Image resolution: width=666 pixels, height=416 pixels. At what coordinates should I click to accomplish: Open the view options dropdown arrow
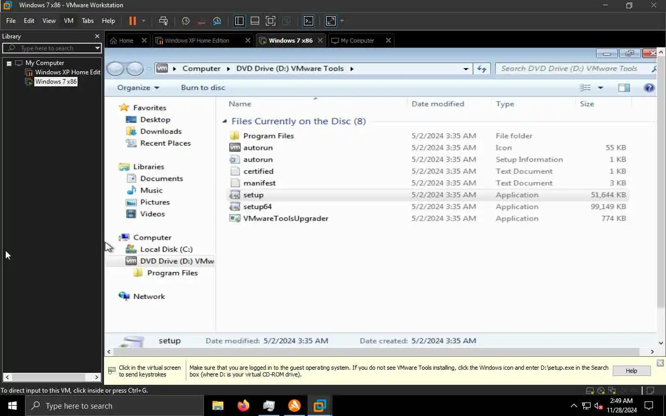click(x=600, y=88)
